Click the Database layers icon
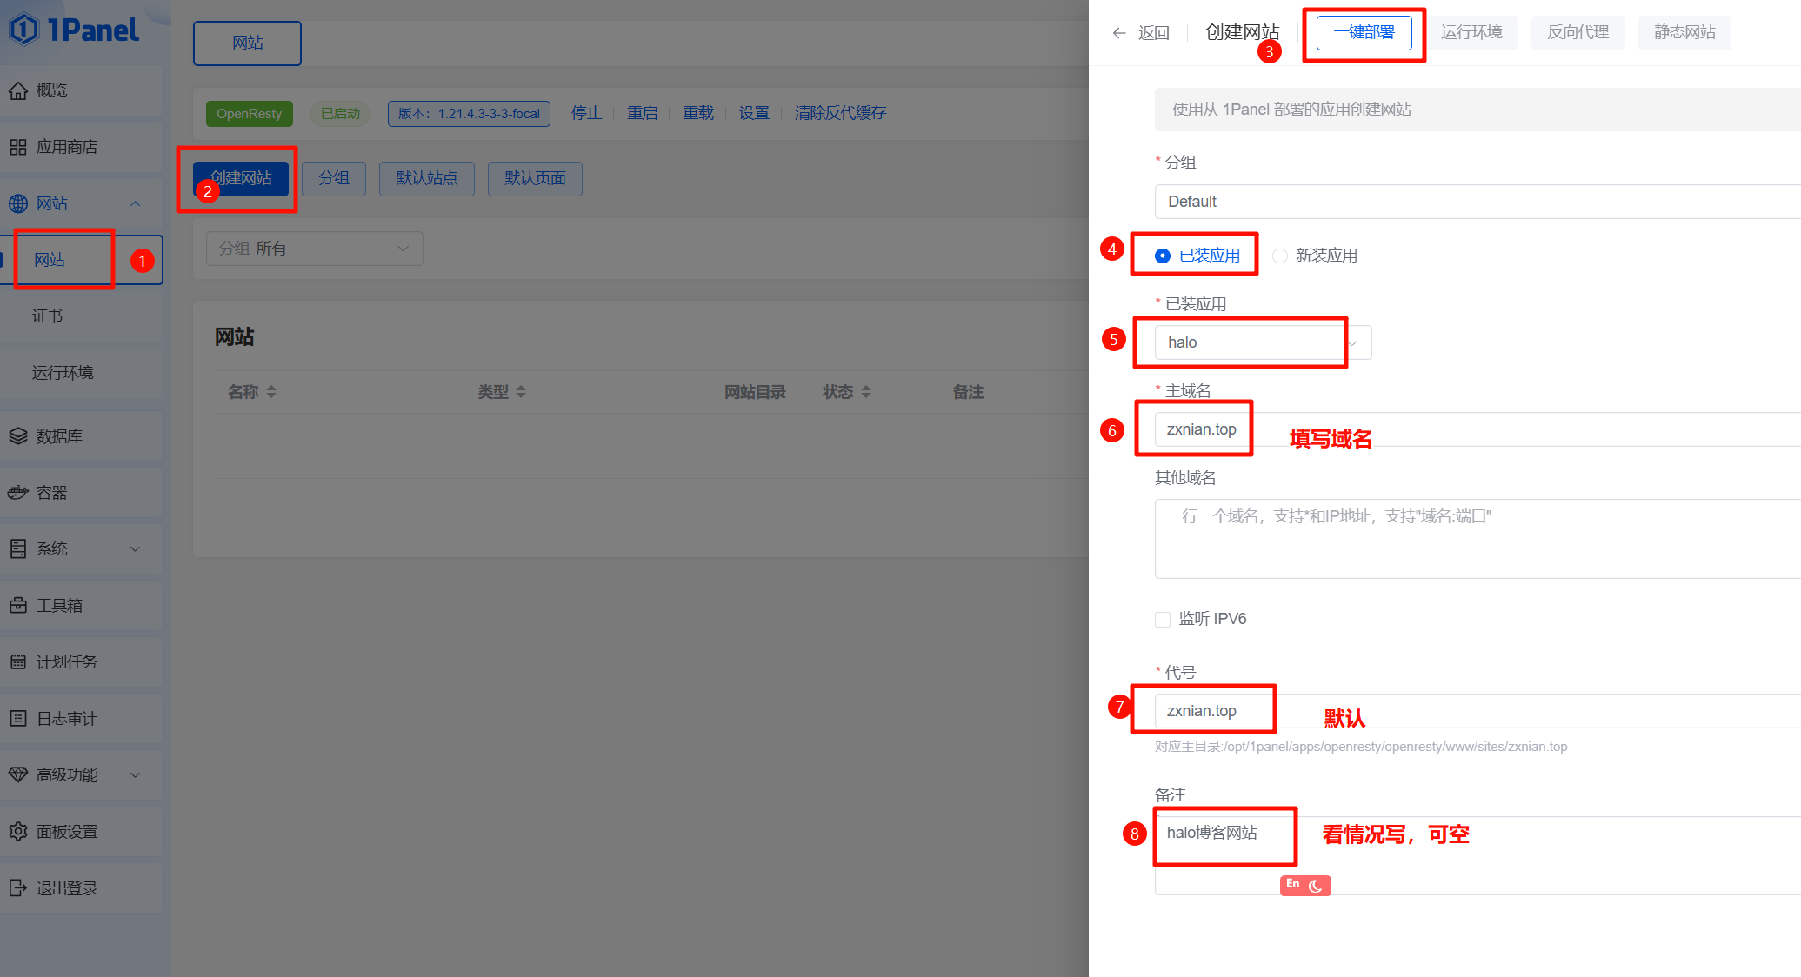This screenshot has width=1801, height=977. [x=18, y=436]
